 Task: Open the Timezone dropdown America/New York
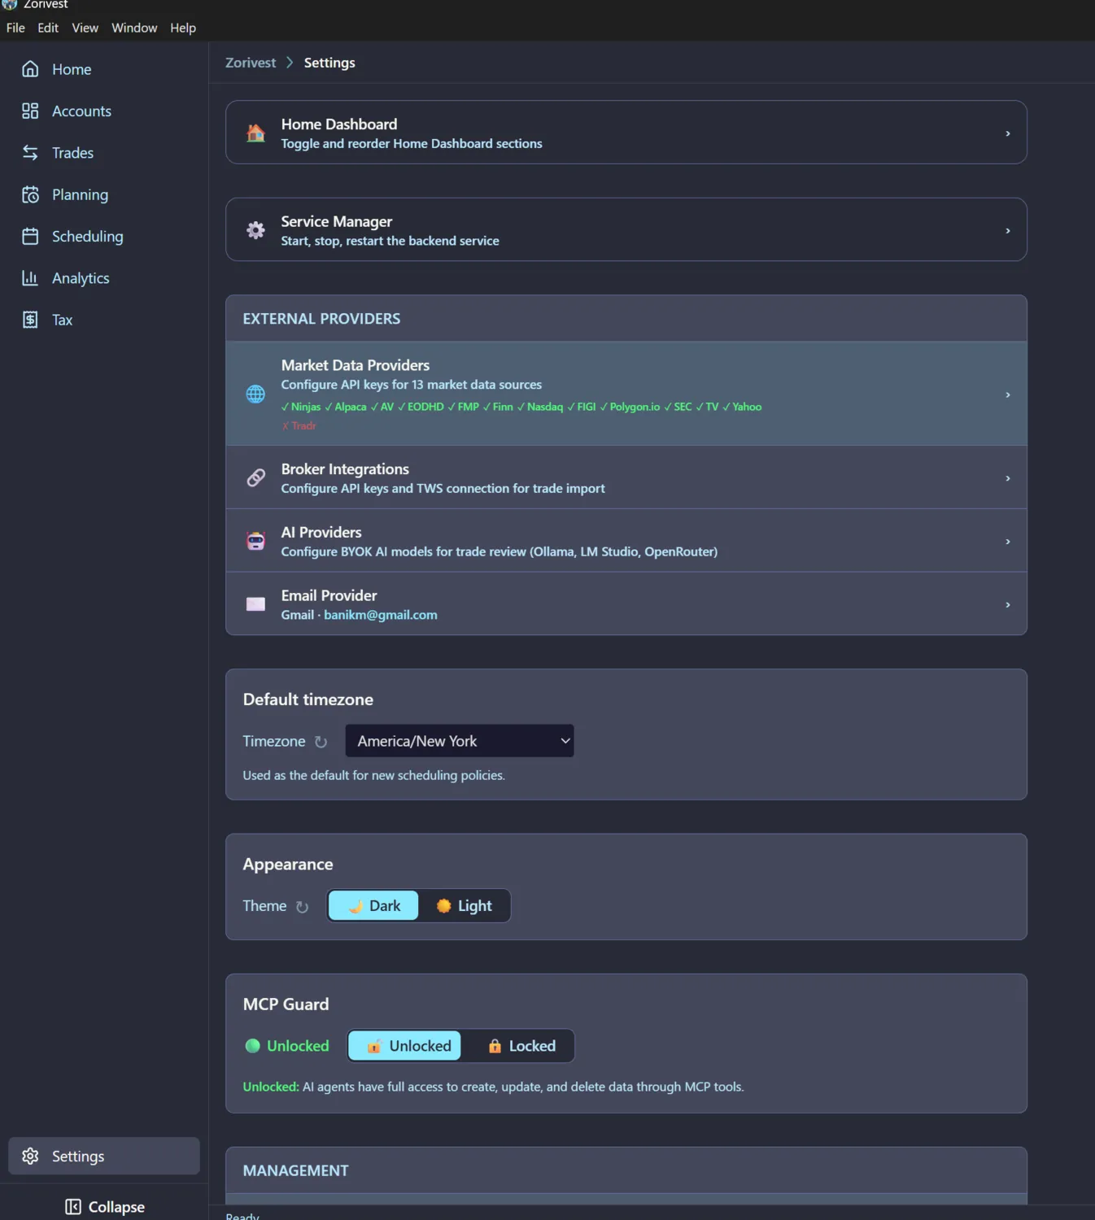point(460,741)
